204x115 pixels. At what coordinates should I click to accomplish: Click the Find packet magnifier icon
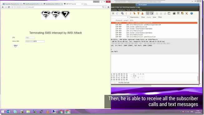point(122,13)
